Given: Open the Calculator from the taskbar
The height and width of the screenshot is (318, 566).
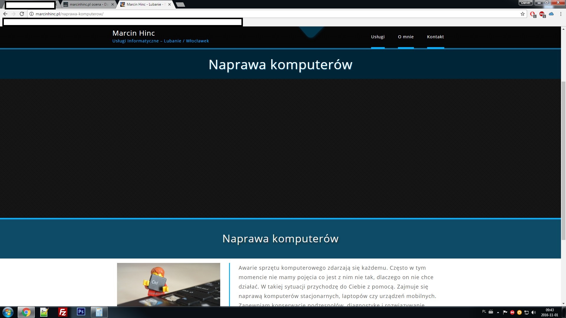Looking at the screenshot, I should point(99,312).
